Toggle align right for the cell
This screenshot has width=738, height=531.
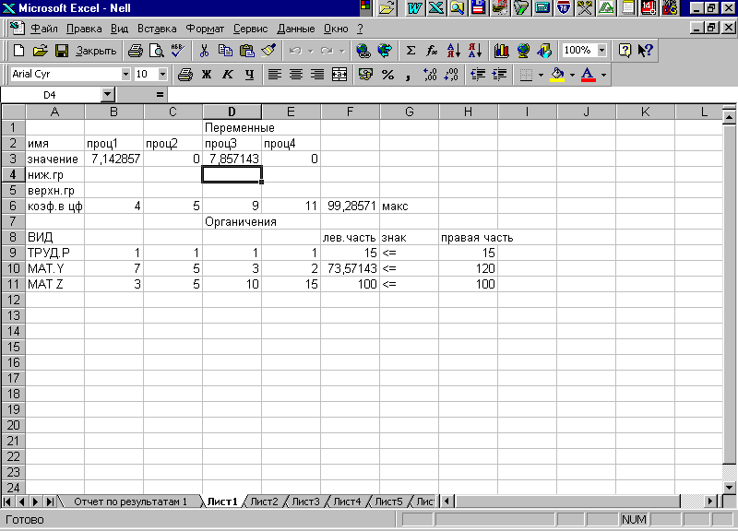[317, 75]
